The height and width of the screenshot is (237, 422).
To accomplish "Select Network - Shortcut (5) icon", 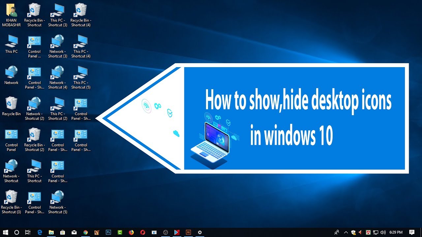I will pyautogui.click(x=58, y=202).
